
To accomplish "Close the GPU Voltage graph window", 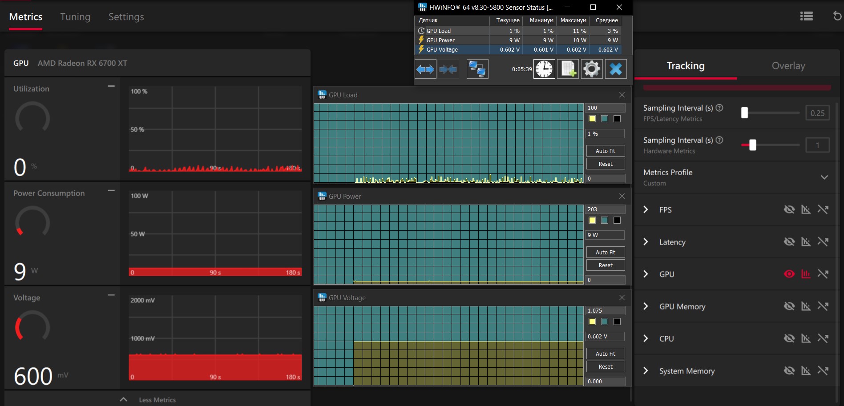I will [x=622, y=297].
